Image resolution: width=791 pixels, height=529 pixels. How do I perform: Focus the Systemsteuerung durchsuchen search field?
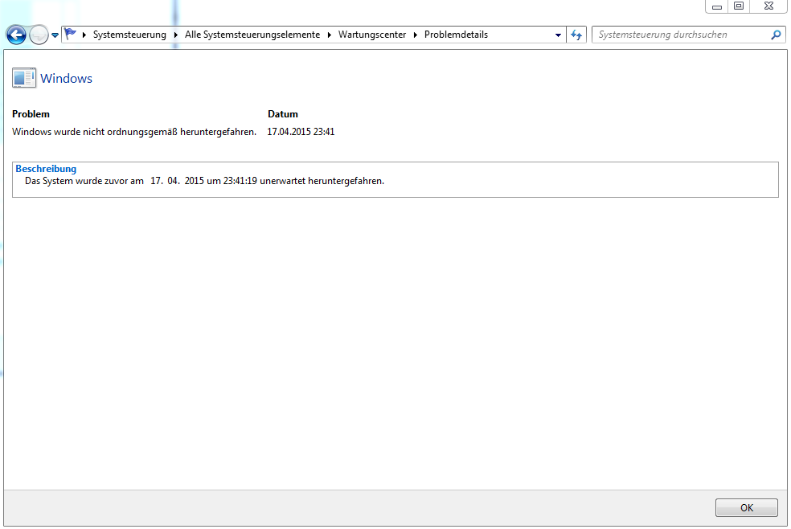tap(689, 35)
